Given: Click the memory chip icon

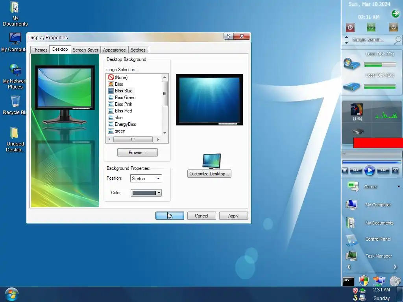Looking at the screenshot, I should 357,132.
